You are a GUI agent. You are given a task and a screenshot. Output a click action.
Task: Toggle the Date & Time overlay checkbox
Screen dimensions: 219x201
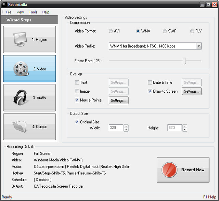[x=150, y=82]
